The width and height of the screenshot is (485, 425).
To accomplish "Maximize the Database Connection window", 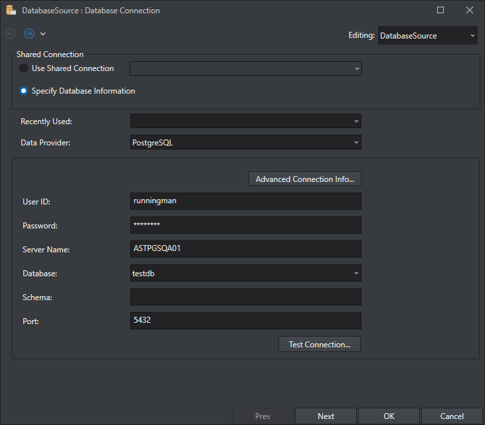I will click(x=440, y=11).
